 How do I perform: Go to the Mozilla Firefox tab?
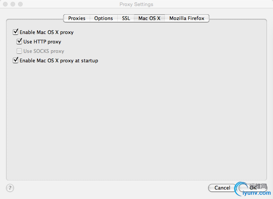187,18
